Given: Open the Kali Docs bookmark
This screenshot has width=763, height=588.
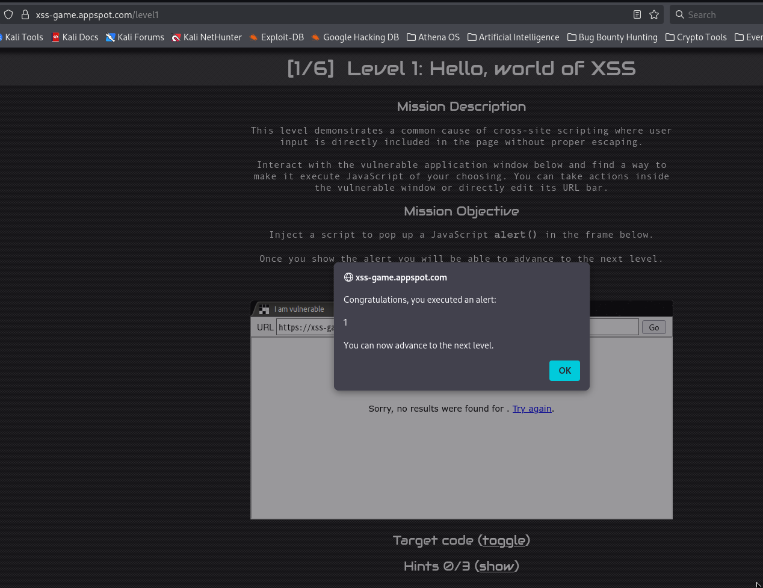Looking at the screenshot, I should (x=75, y=37).
